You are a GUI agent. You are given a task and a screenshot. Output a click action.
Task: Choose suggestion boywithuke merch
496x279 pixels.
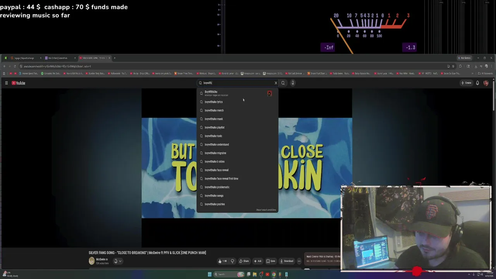237,110
